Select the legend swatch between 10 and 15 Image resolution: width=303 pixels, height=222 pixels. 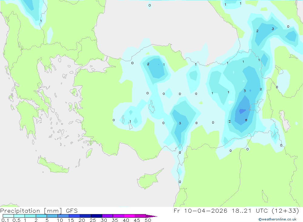pos(63,216)
